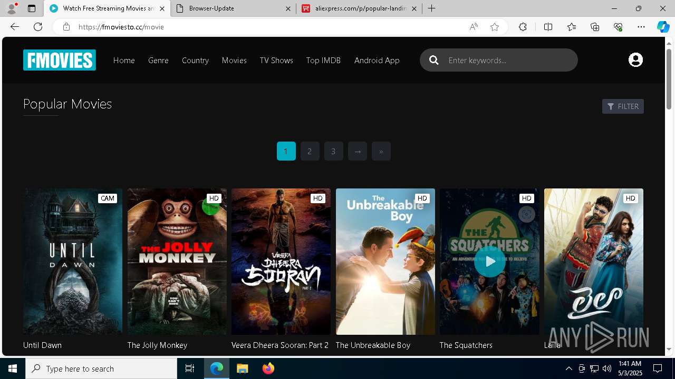Open tab actions menu icon
The width and height of the screenshot is (675, 379).
[32, 8]
